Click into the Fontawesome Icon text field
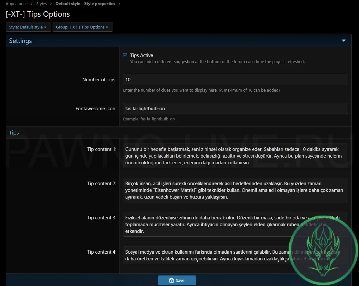359x286 pixels. 235,109
